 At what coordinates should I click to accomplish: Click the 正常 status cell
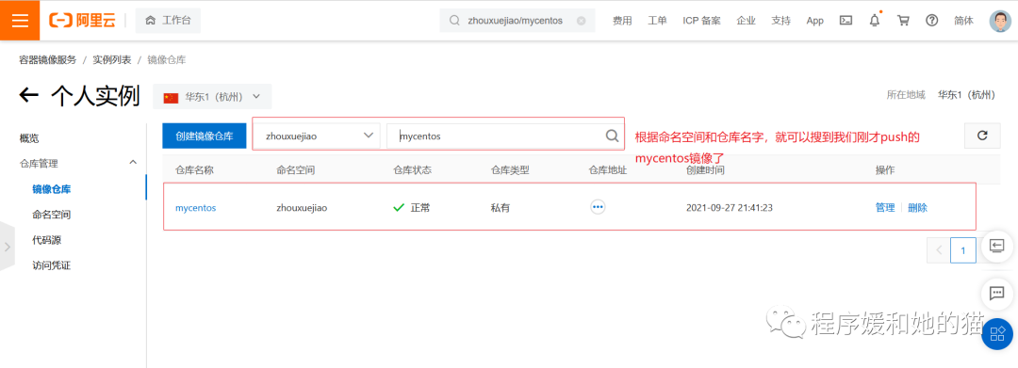412,208
